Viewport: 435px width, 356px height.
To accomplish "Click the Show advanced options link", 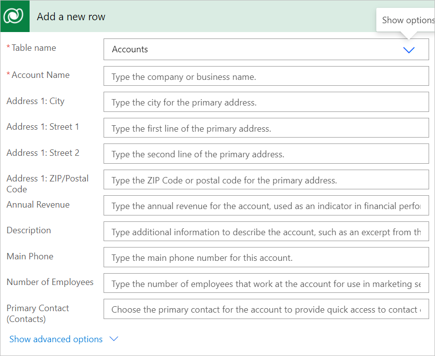I will [x=57, y=339].
